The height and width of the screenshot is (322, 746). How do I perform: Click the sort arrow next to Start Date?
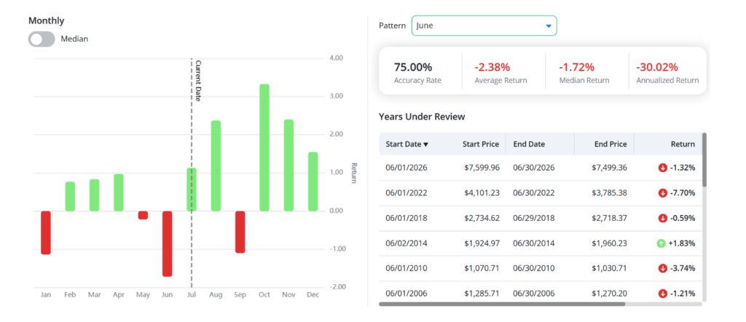point(425,144)
